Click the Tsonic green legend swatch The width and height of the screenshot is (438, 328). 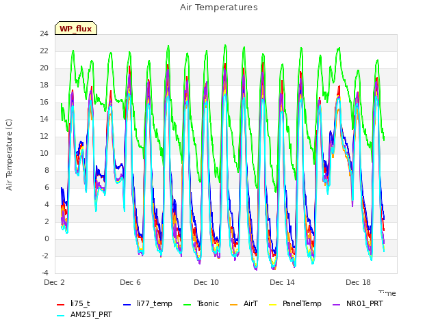pos(187,305)
